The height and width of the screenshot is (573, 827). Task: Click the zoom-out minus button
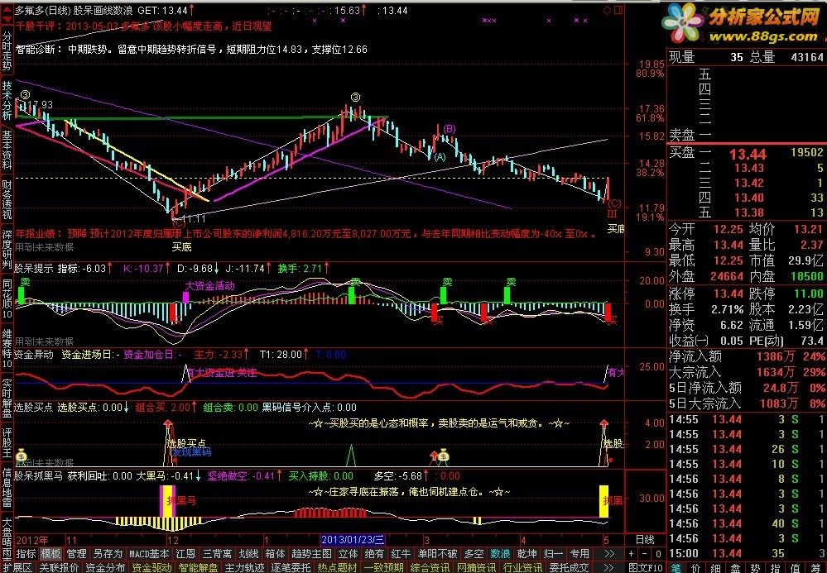click(645, 553)
